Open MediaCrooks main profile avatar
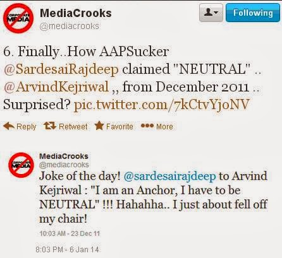 pos(18,18)
